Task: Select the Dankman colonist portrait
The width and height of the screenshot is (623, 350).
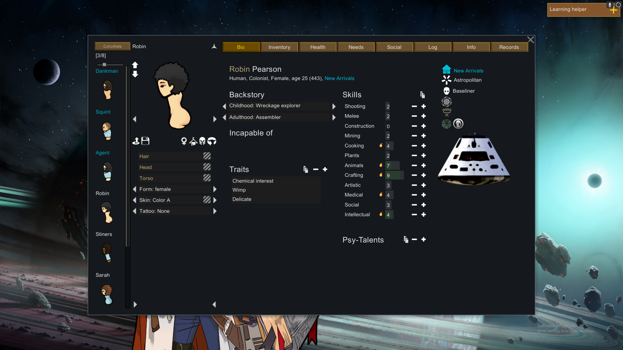Action: (107, 90)
